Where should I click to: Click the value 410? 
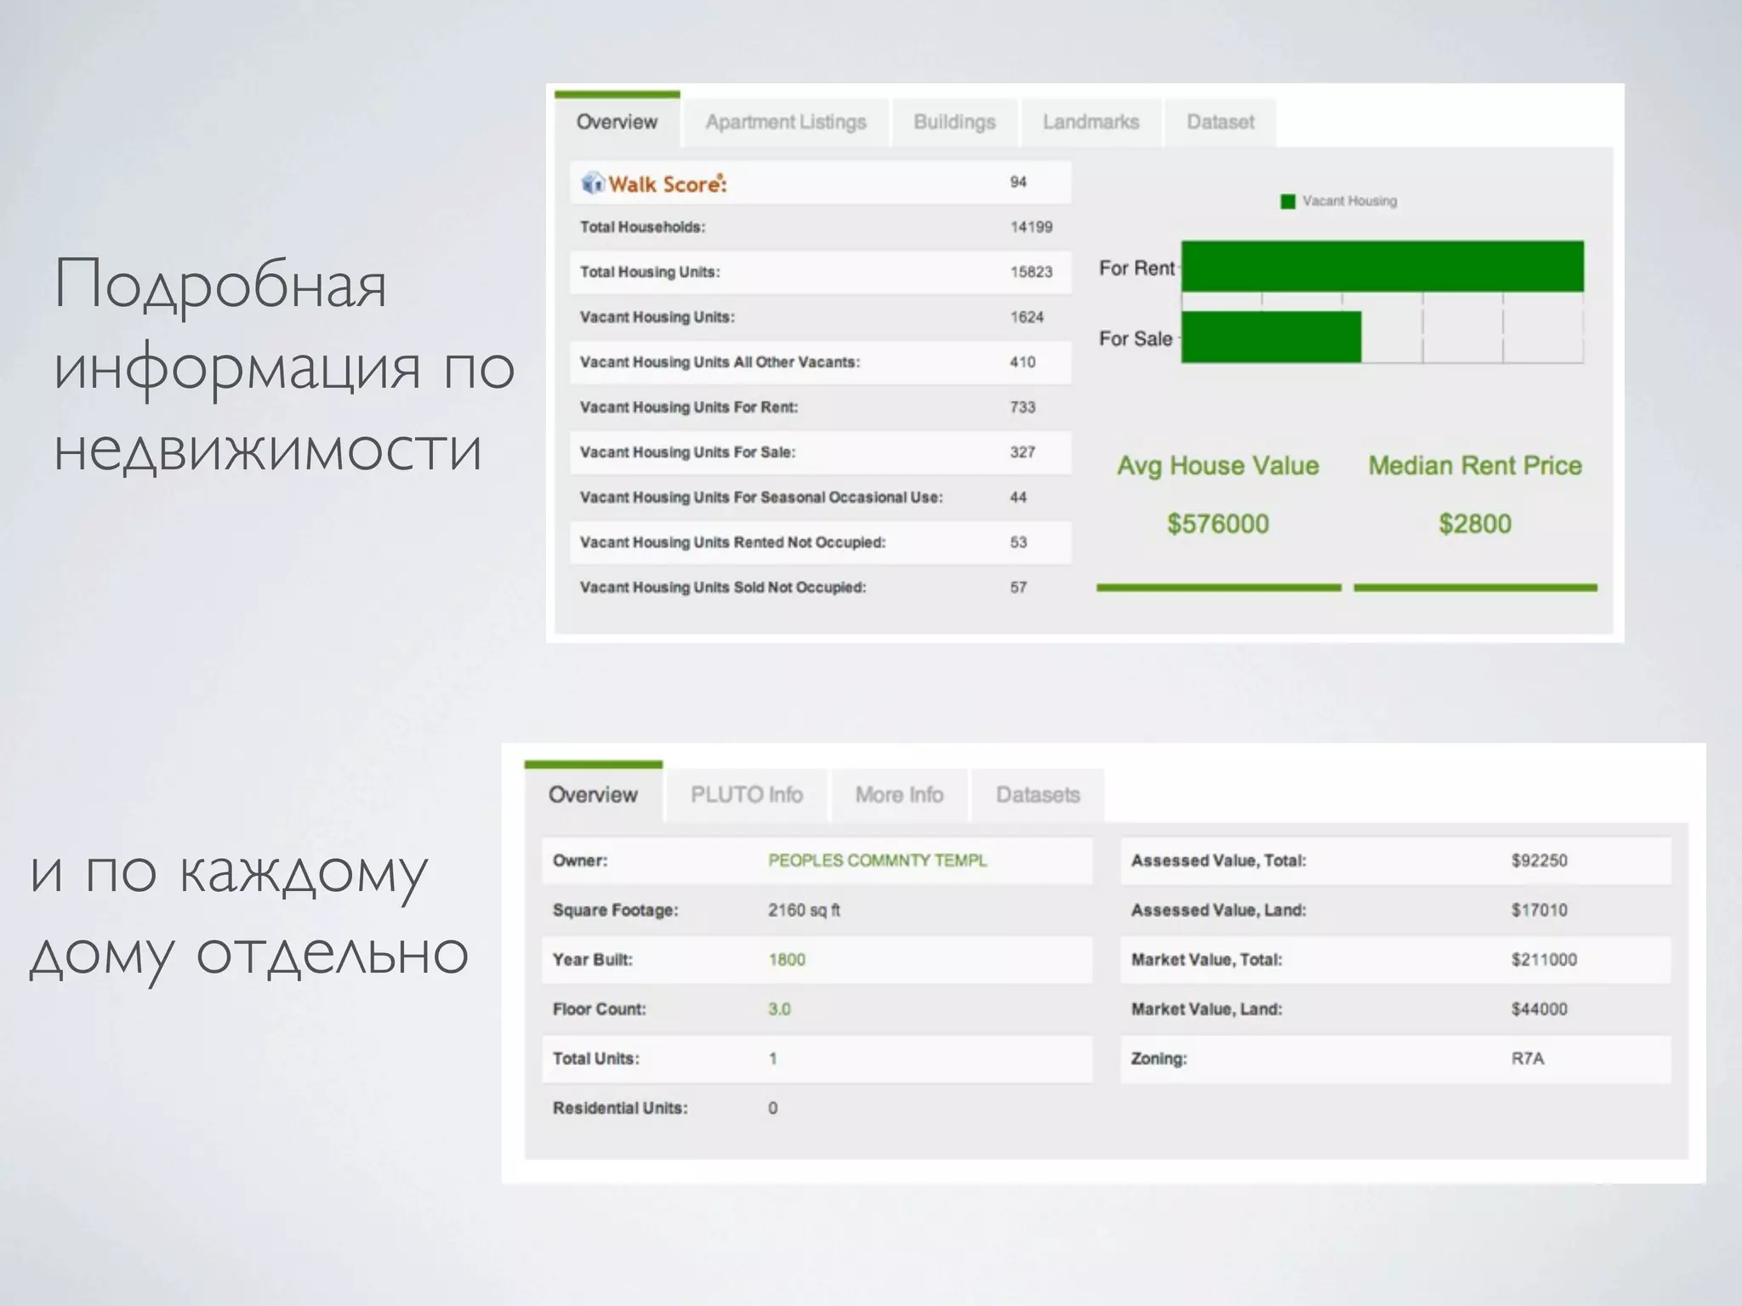pos(1022,362)
